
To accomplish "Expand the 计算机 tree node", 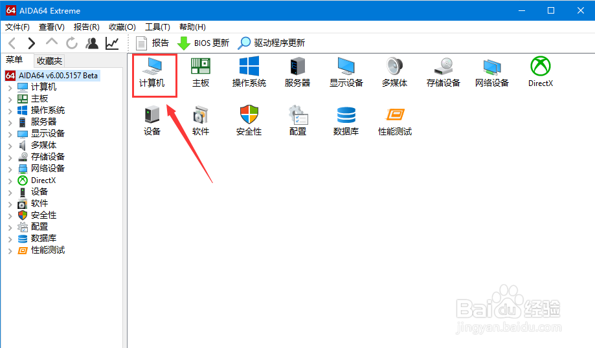I will 10,88.
